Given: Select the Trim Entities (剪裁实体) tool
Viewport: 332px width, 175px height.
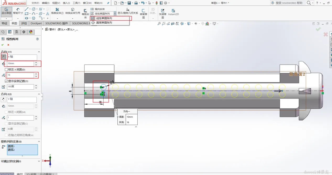Looking at the screenshot, I should click(57, 11).
